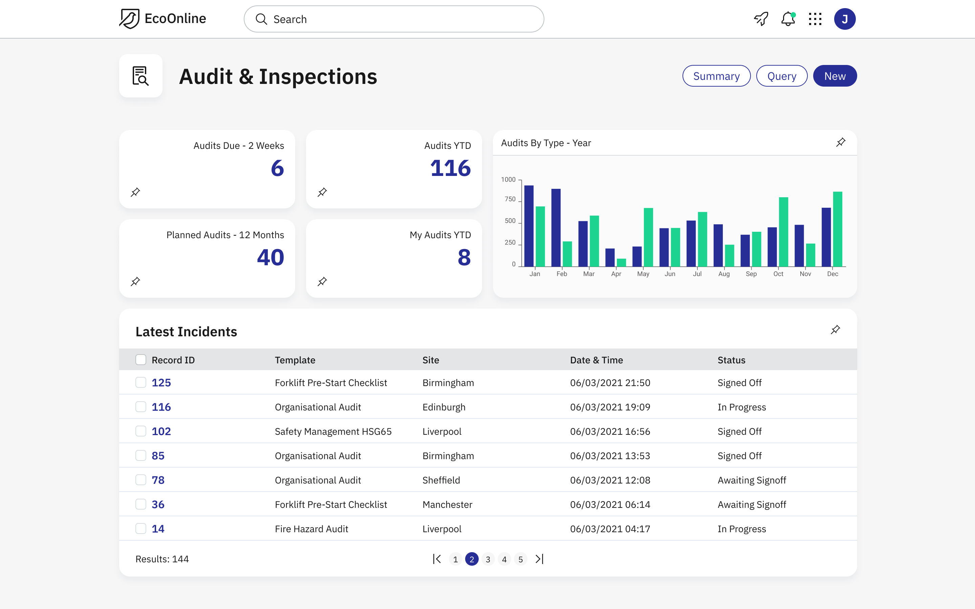Click the Audit & Inspections module icon
Image resolution: width=975 pixels, height=609 pixels.
click(140, 76)
